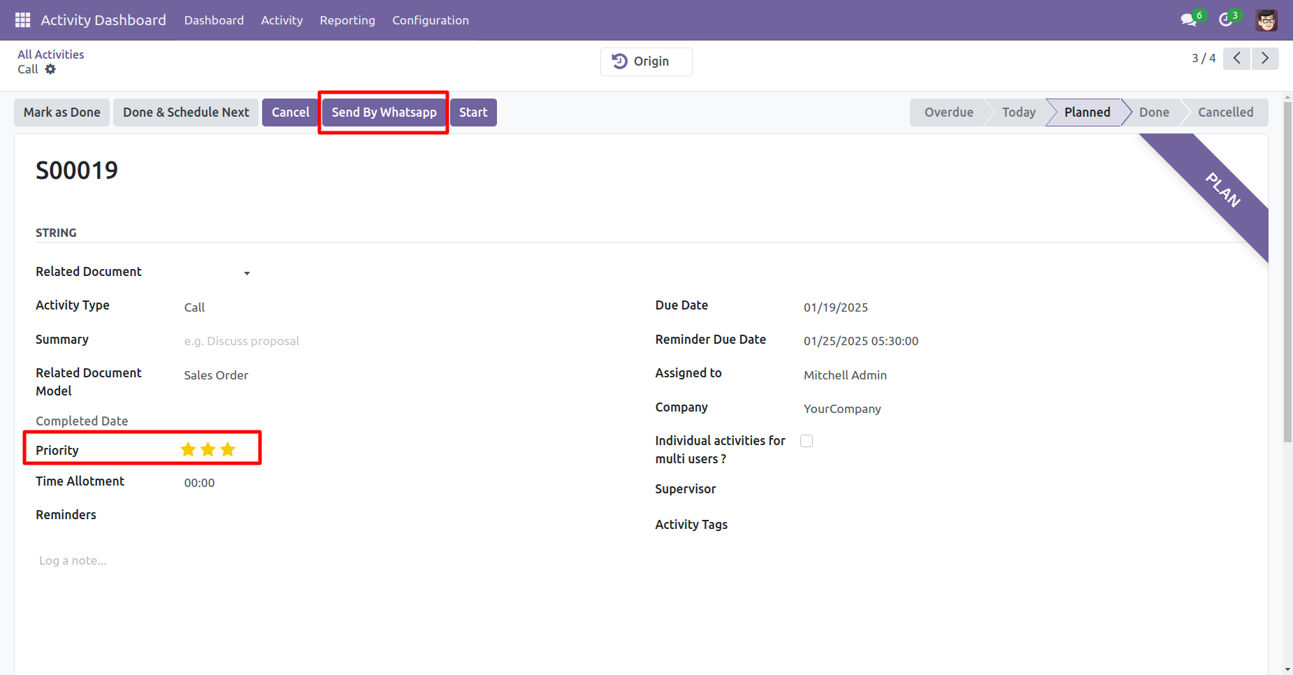The image size is (1293, 675).
Task: Click the Summary input field
Action: (x=391, y=341)
